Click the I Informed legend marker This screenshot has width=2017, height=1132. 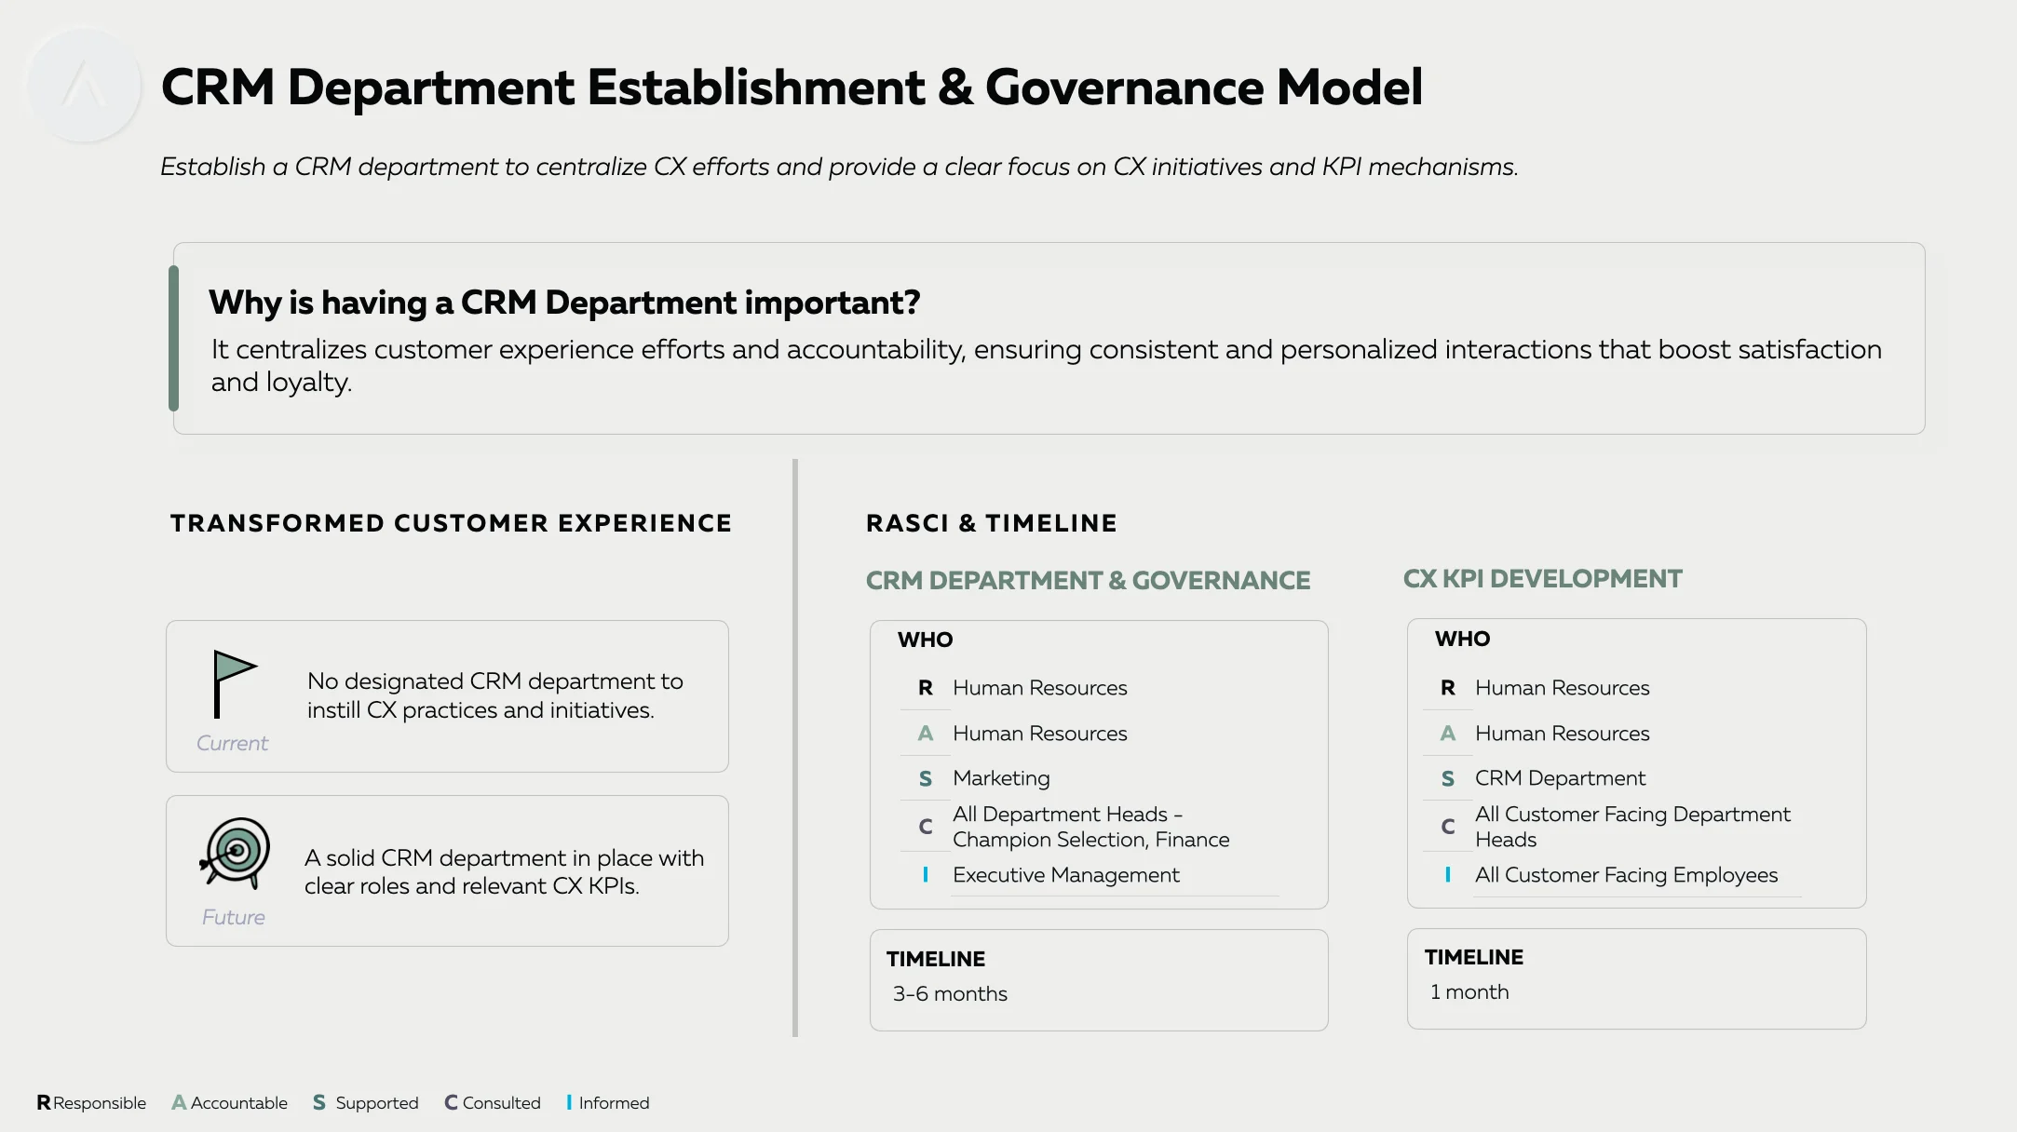tap(569, 1102)
